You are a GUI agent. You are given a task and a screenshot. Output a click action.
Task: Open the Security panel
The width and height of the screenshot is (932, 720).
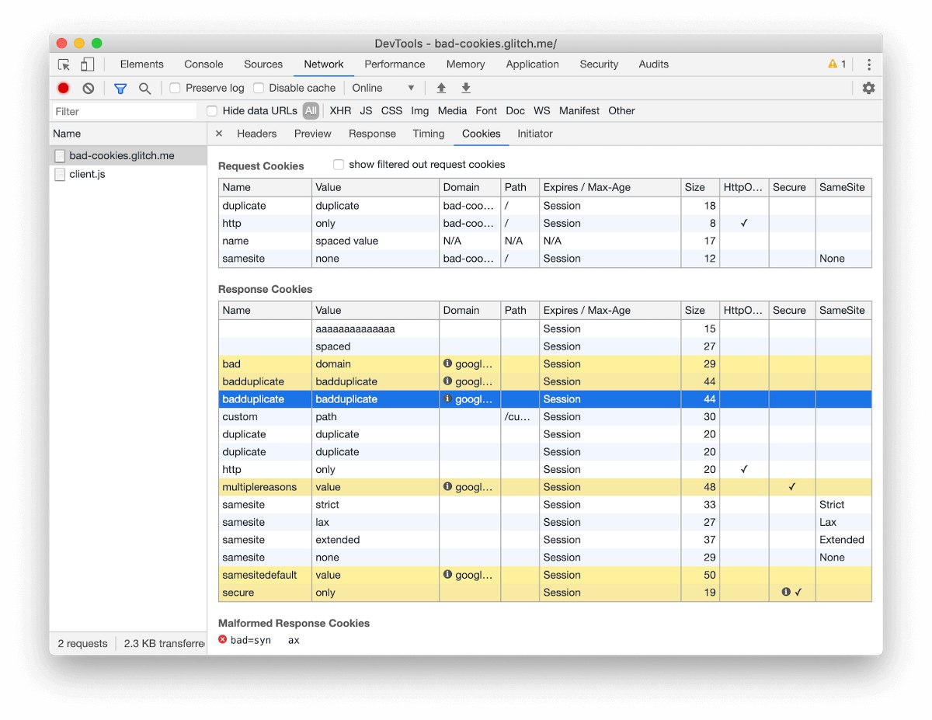(x=599, y=64)
